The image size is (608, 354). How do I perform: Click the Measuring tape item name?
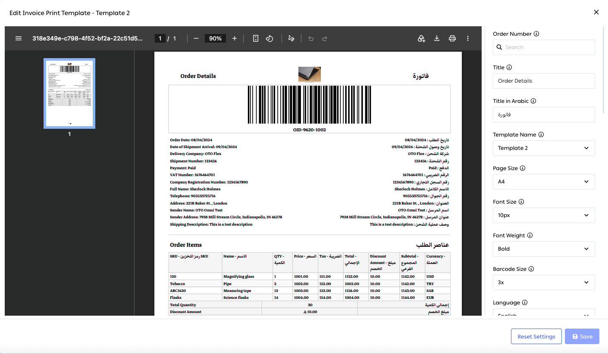click(x=237, y=291)
